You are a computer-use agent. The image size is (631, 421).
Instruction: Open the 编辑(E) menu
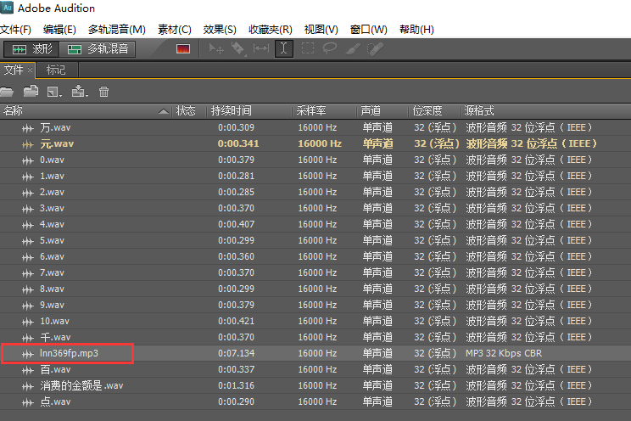[59, 30]
